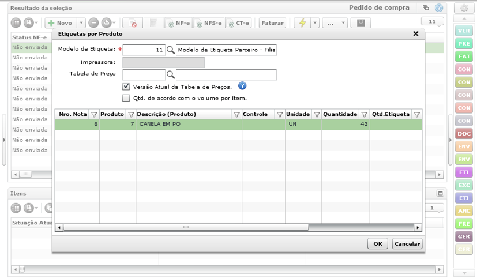Click in the Modelo de Etiqueta code field
The image size is (477, 278).
pyautogui.click(x=144, y=50)
